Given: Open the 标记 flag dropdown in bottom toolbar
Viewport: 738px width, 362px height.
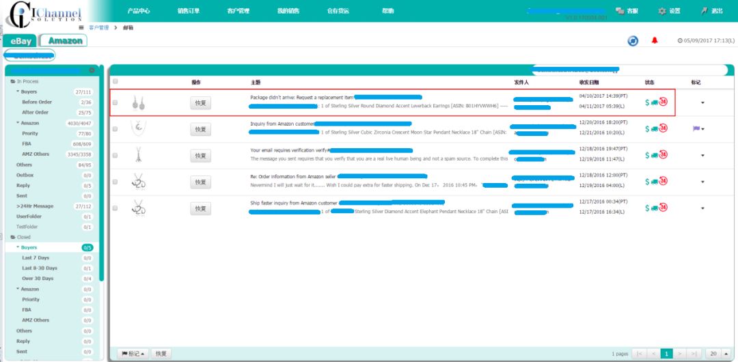Looking at the screenshot, I should [x=133, y=354].
